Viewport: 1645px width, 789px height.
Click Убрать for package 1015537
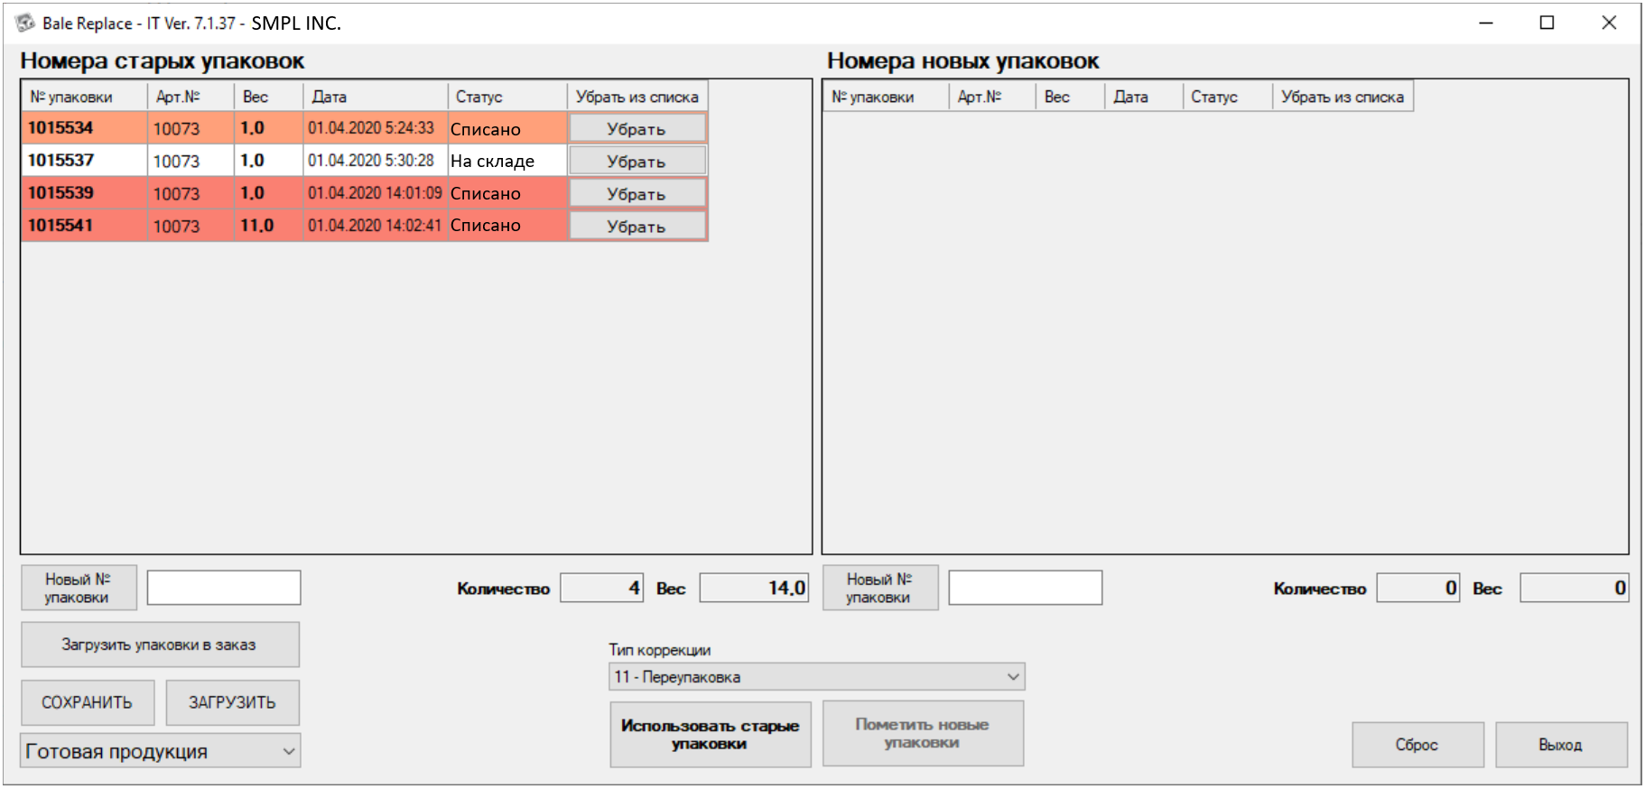[636, 162]
